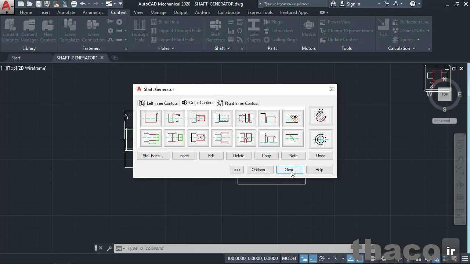Select the groove segment icon in Shaft Generator
Viewport: 470px width, 264px height.
tap(246, 118)
